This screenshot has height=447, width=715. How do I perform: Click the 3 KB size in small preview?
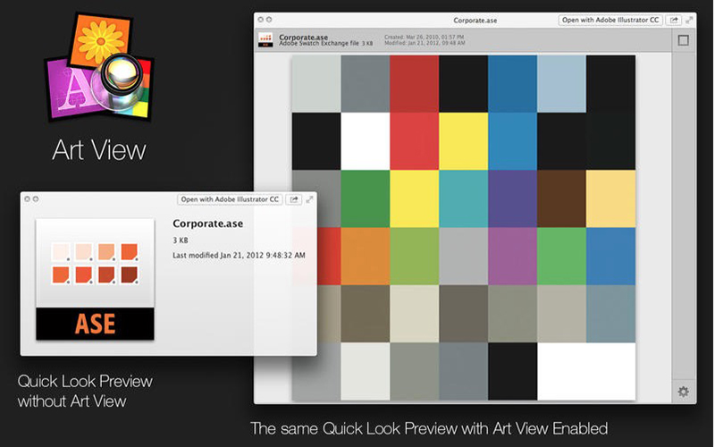[x=181, y=240]
